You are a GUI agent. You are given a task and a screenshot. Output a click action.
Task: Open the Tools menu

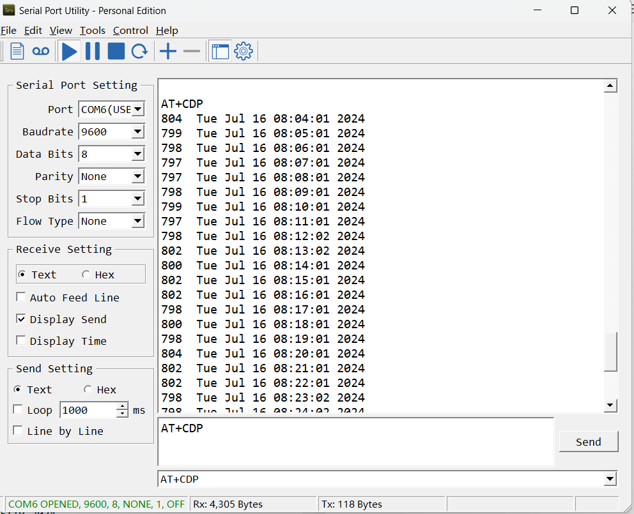(x=93, y=31)
